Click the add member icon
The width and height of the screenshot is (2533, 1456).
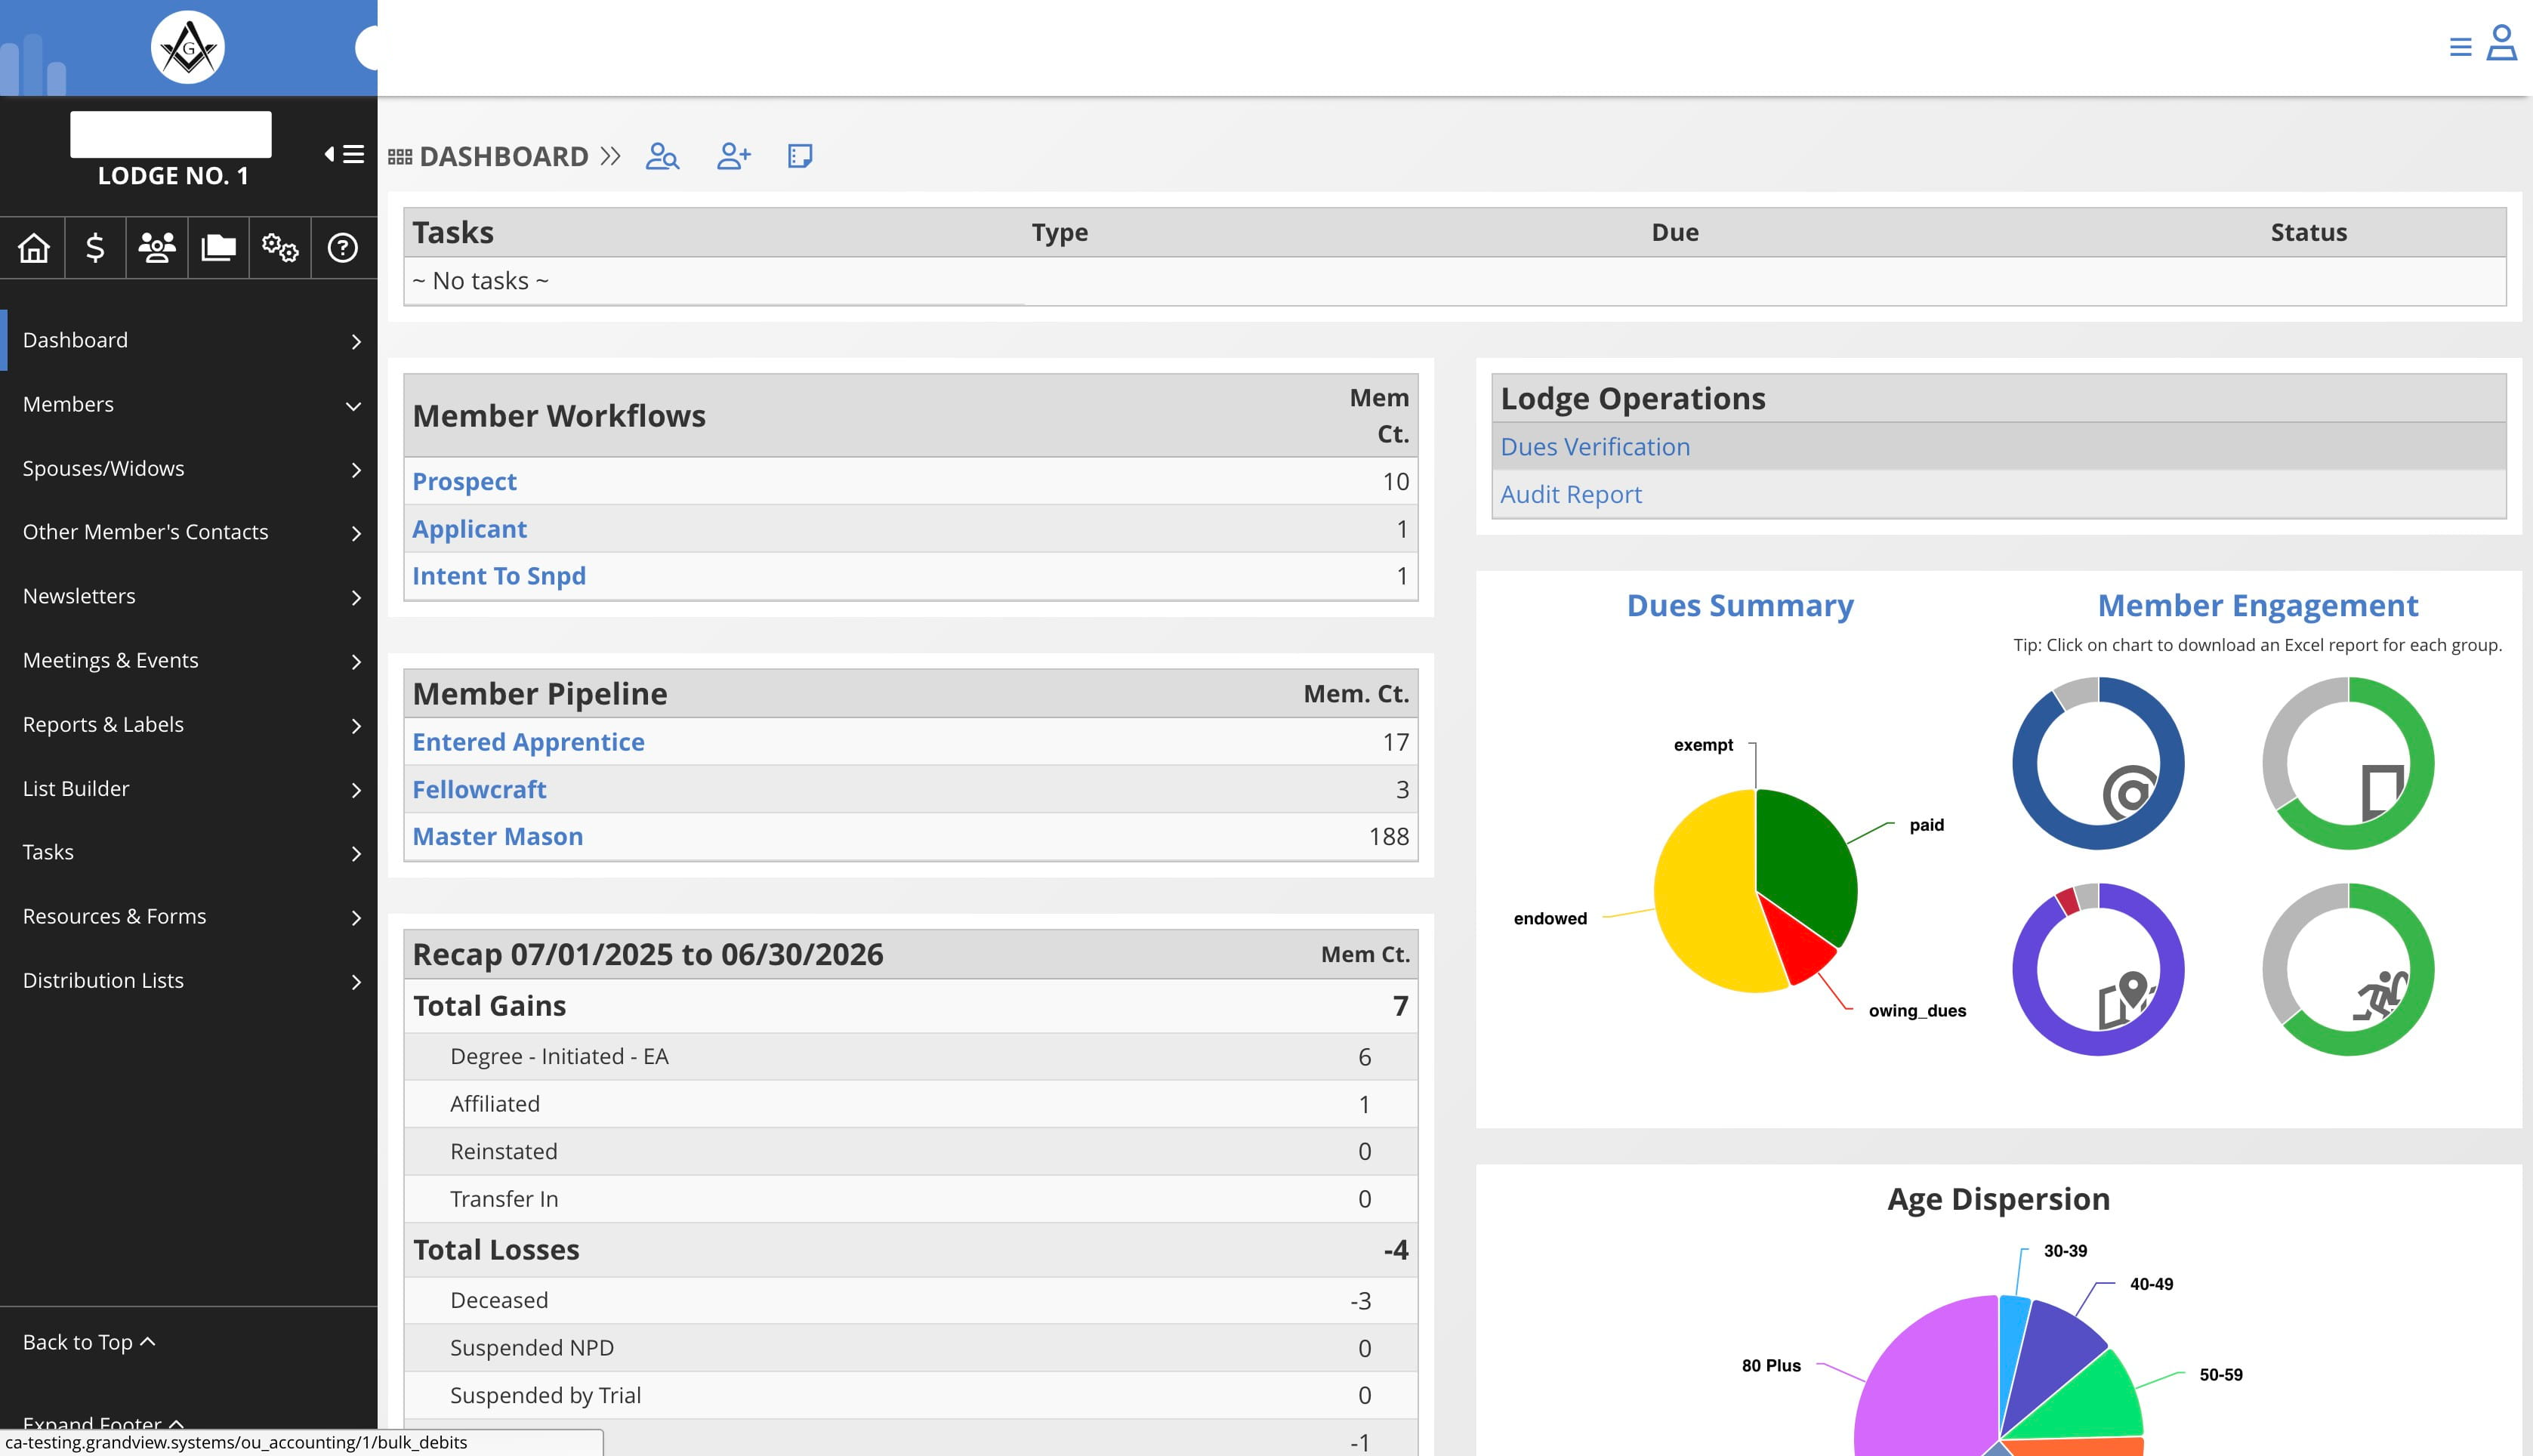(733, 156)
